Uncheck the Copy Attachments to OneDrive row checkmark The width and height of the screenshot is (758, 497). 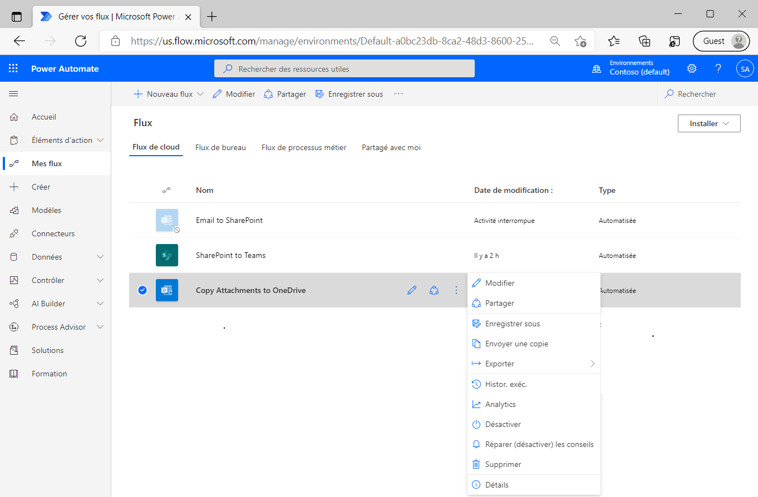[142, 290]
